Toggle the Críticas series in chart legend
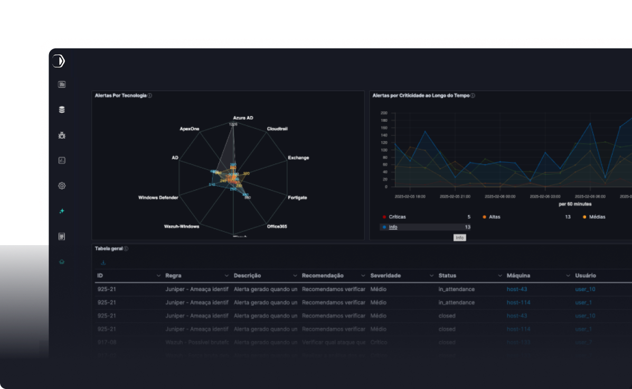 [397, 217]
